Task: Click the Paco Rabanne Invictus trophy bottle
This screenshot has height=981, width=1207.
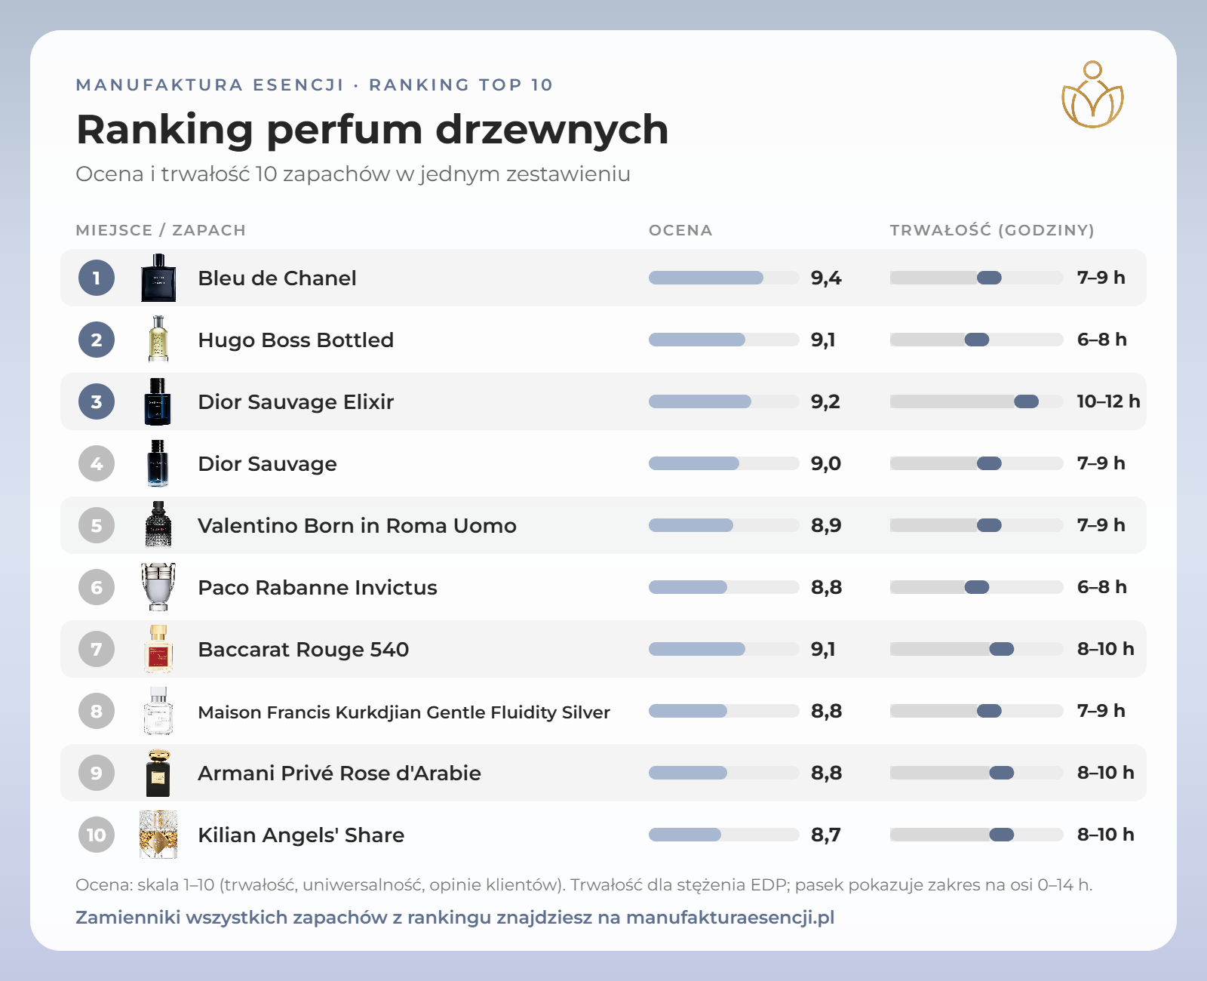Action: pos(158,587)
